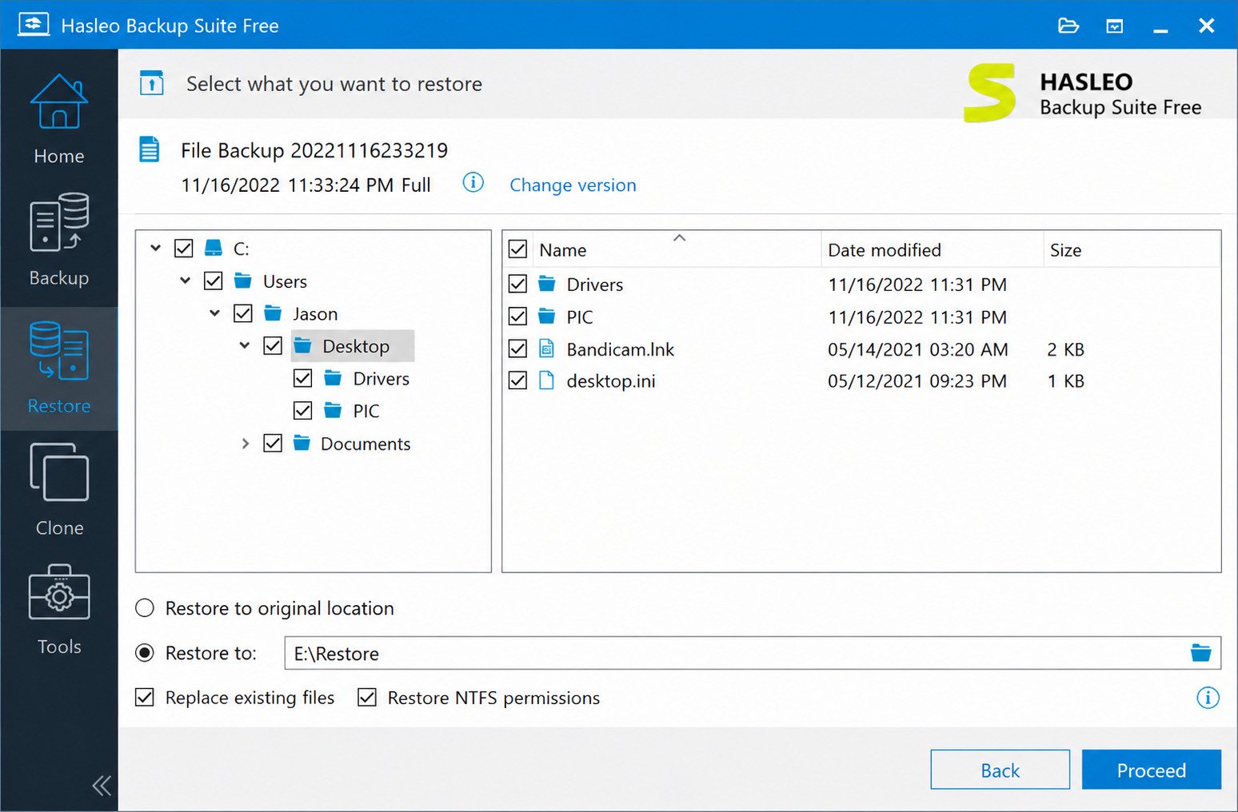Collapse the sidebar with double-arrow icon
The height and width of the screenshot is (812, 1238).
pos(102,786)
